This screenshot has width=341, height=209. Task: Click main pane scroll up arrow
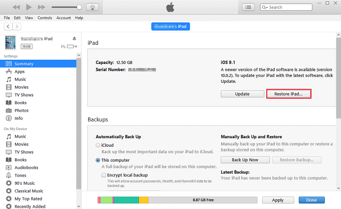point(338,35)
